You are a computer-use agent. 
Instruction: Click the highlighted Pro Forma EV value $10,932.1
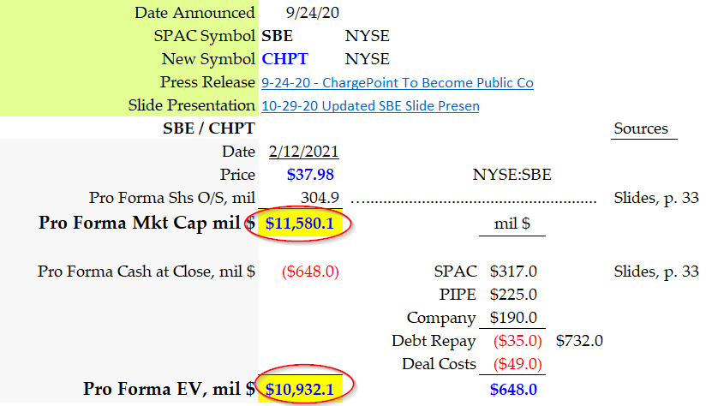(x=299, y=390)
